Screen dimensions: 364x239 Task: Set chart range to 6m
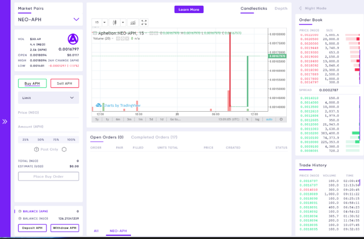tap(118, 119)
